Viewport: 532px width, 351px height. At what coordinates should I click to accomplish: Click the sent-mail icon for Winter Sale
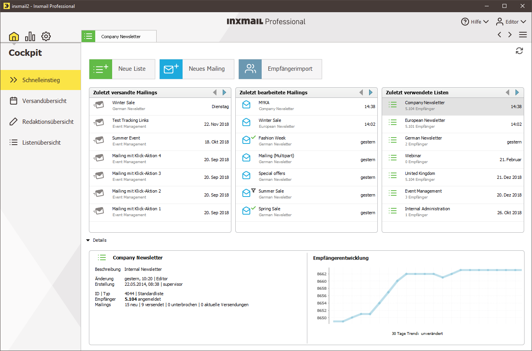99,105
